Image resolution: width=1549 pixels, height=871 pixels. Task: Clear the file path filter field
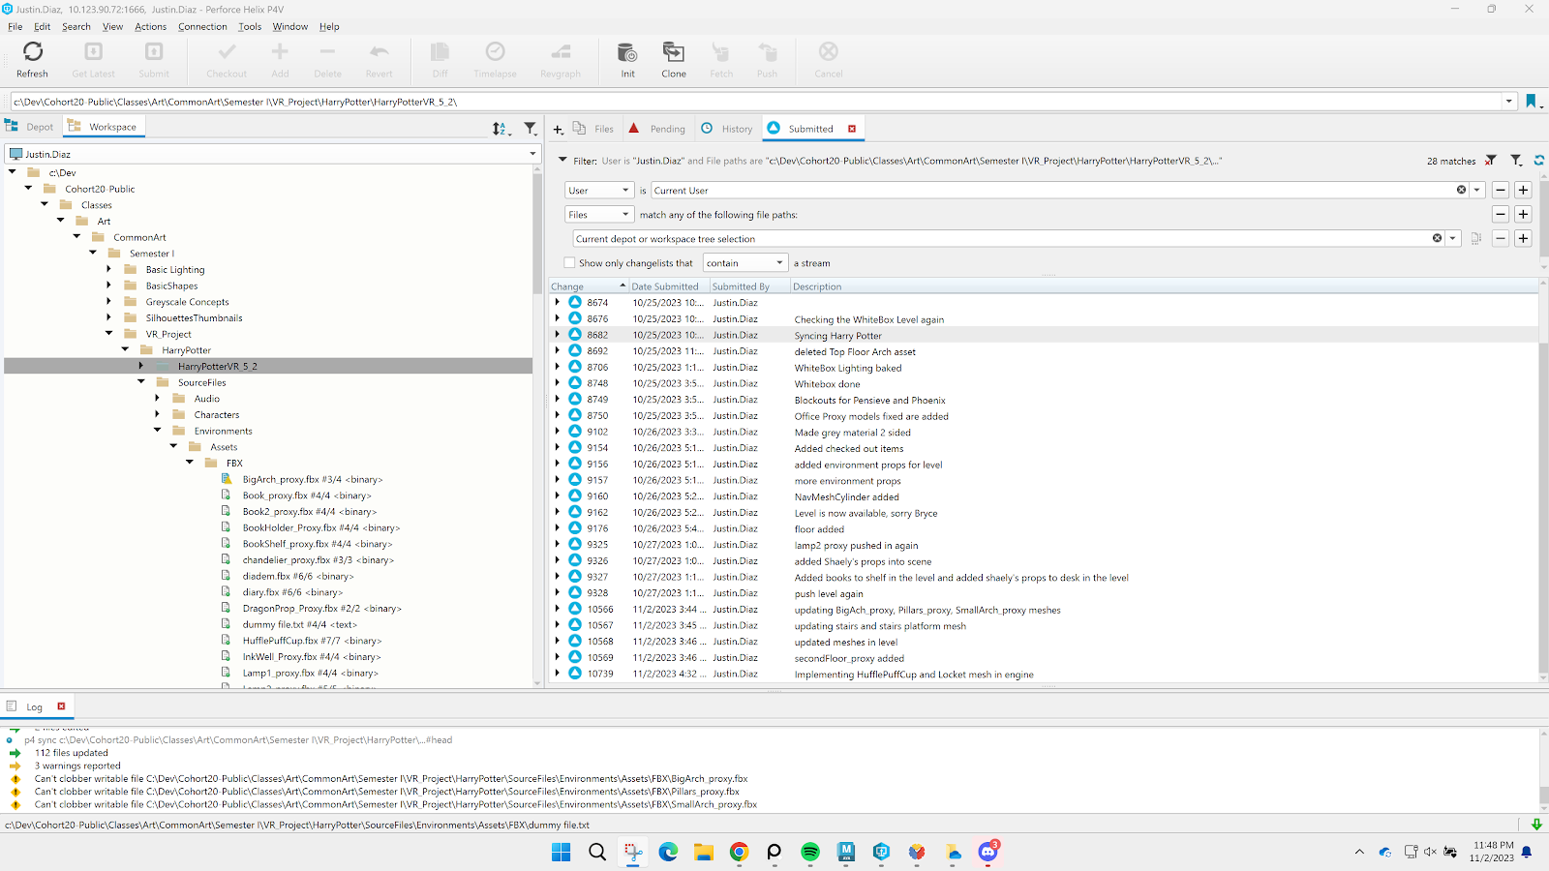tap(1437, 238)
